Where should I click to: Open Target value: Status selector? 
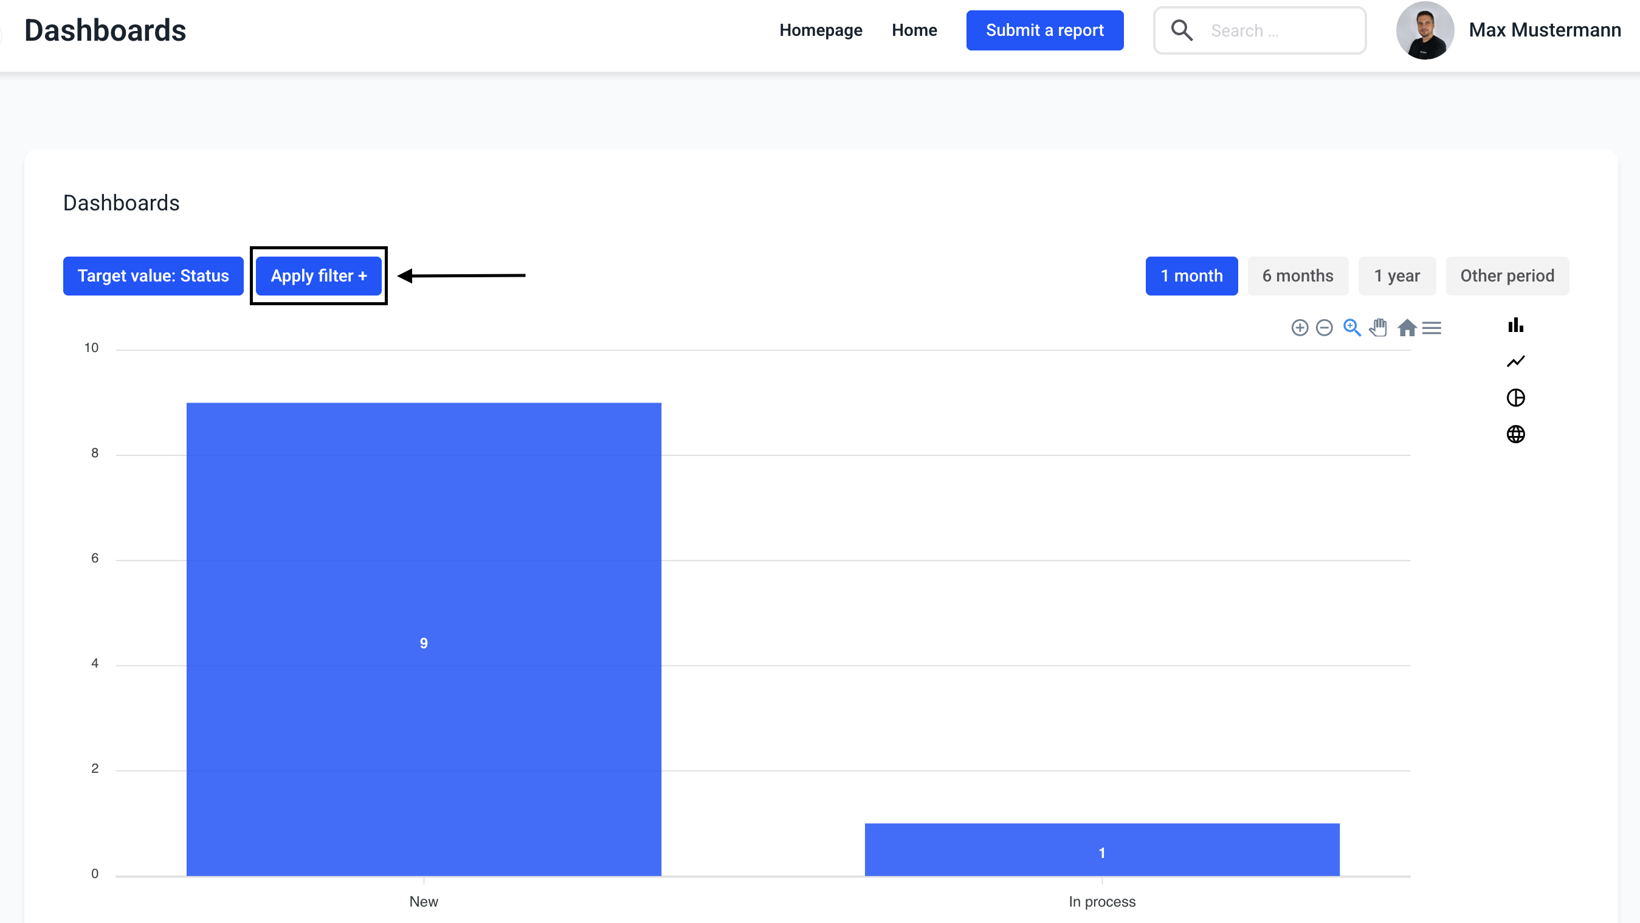pyautogui.click(x=153, y=276)
